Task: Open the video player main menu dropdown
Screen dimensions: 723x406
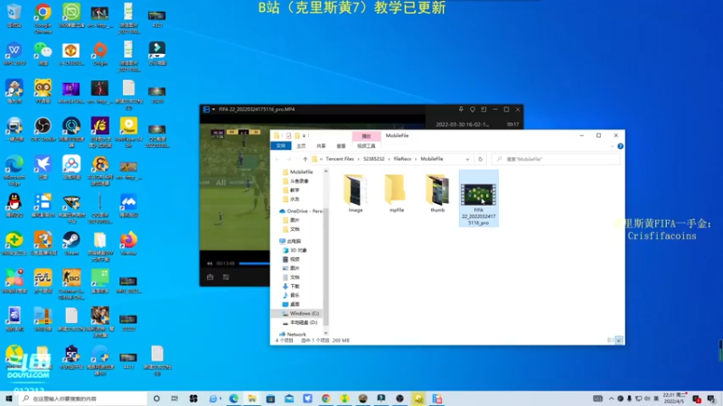Action: click(x=213, y=109)
